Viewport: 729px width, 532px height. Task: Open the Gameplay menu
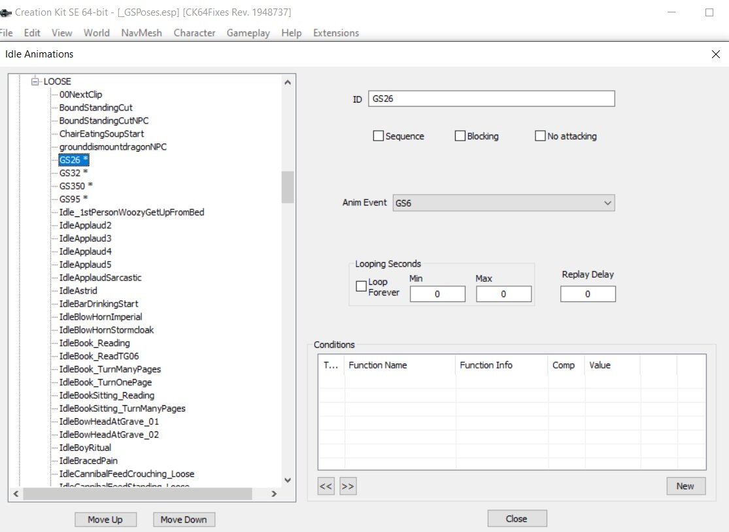[x=248, y=33]
